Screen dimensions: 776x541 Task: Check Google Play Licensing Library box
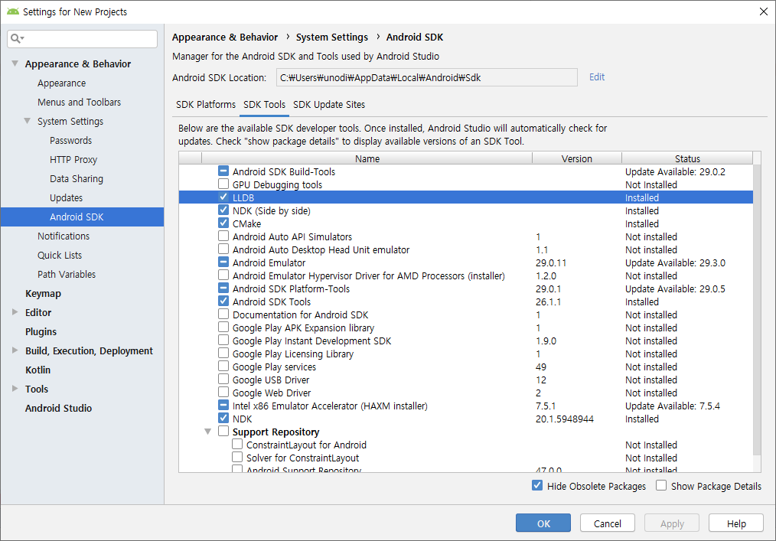coord(223,354)
